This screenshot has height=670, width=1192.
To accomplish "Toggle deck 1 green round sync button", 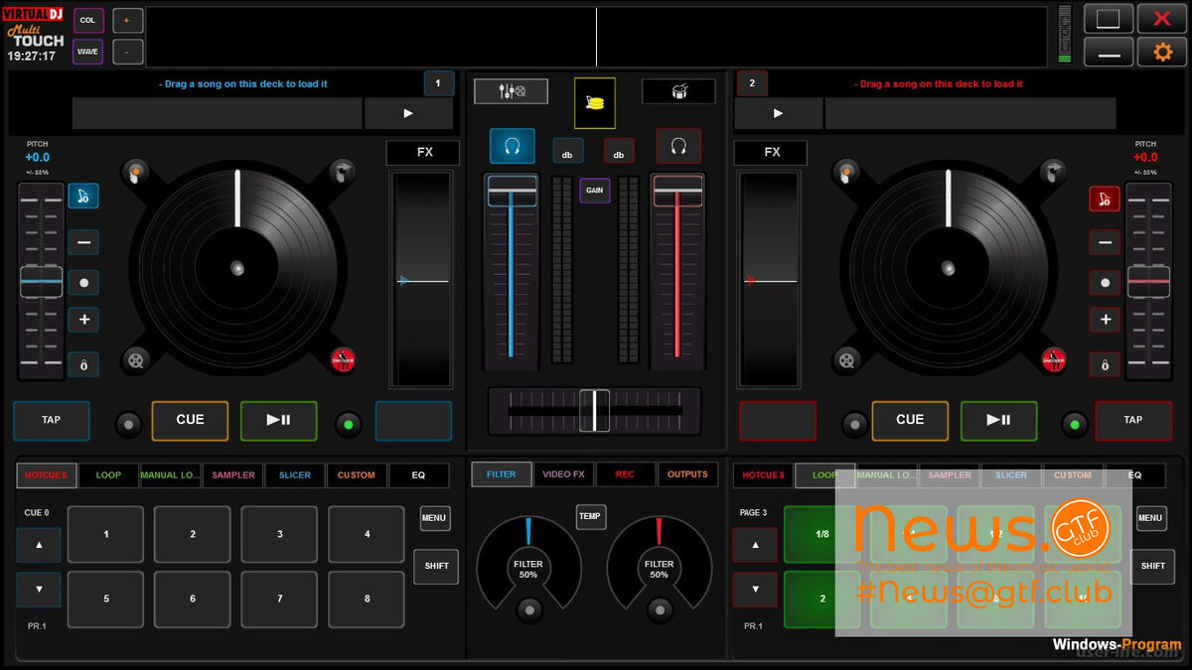I will (x=348, y=425).
